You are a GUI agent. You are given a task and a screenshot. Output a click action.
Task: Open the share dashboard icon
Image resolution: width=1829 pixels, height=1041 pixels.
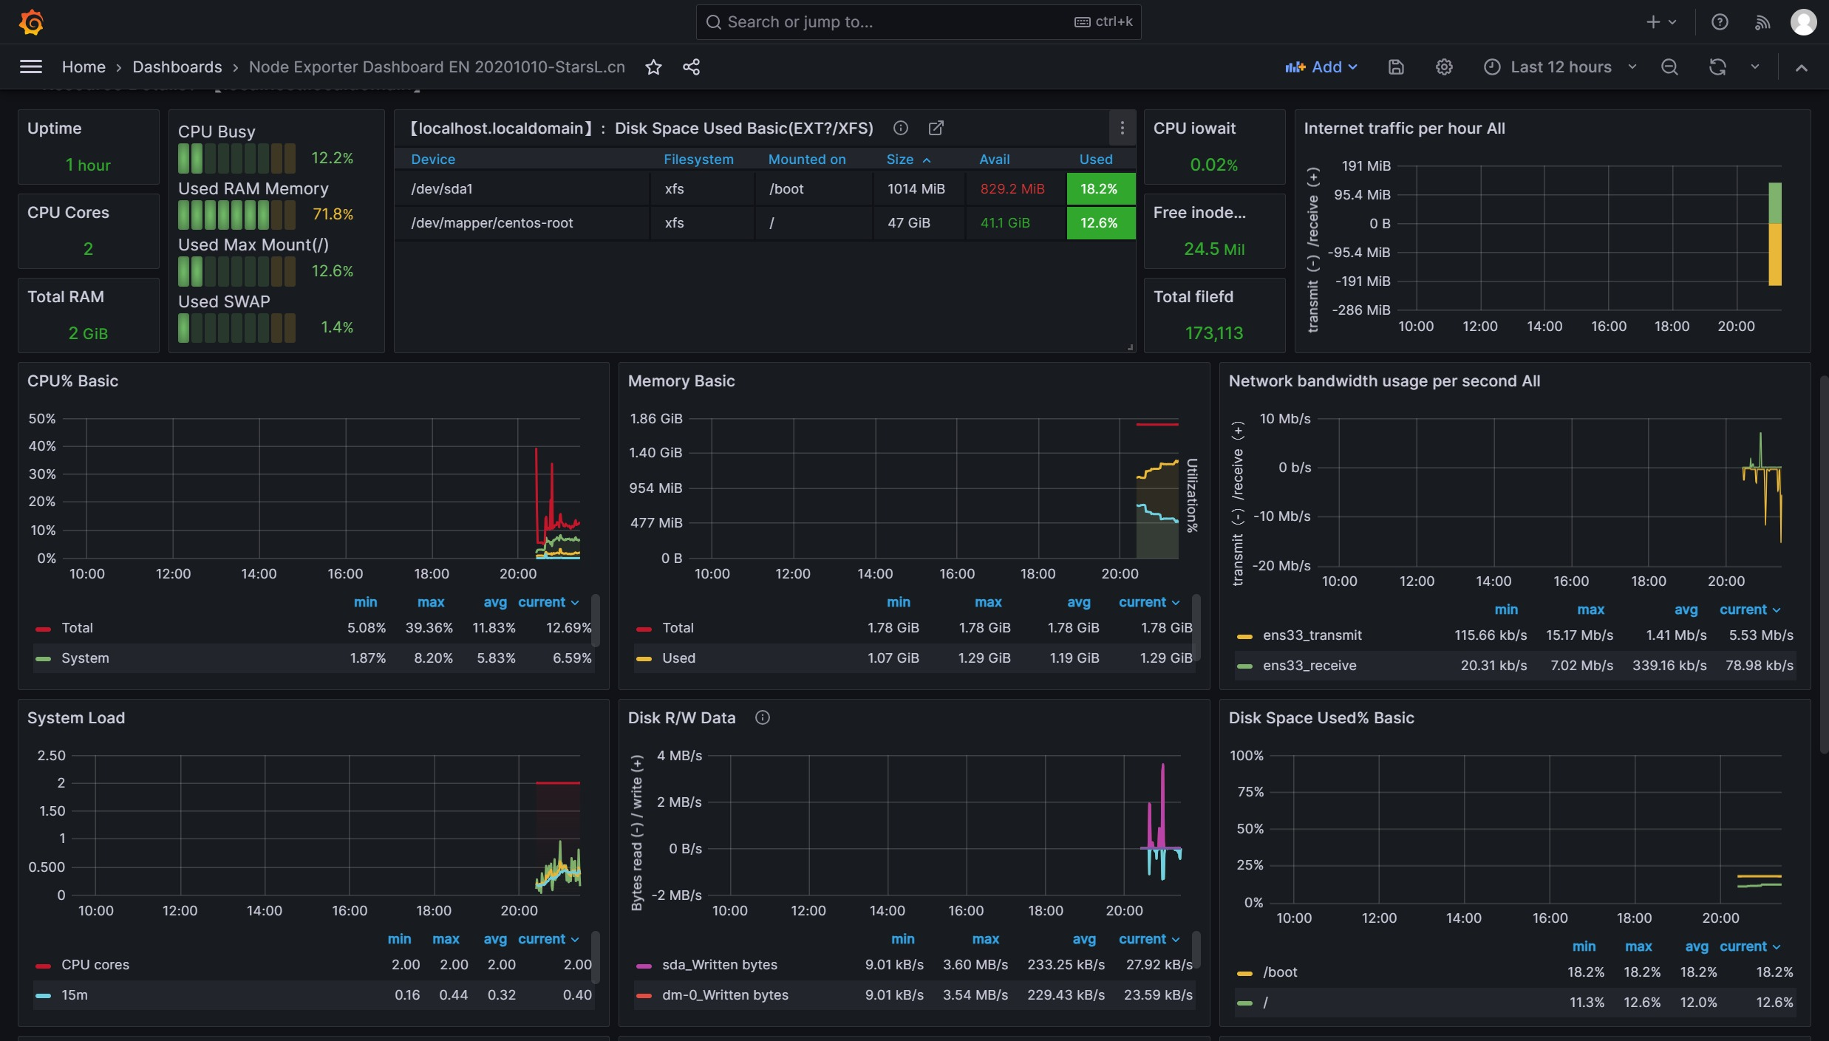pyautogui.click(x=691, y=67)
